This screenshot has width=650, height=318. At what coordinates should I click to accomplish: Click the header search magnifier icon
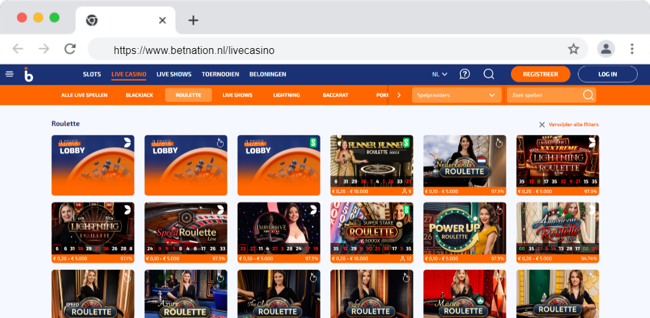[489, 74]
